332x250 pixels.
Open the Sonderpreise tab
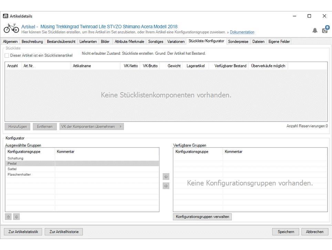tap(238, 42)
